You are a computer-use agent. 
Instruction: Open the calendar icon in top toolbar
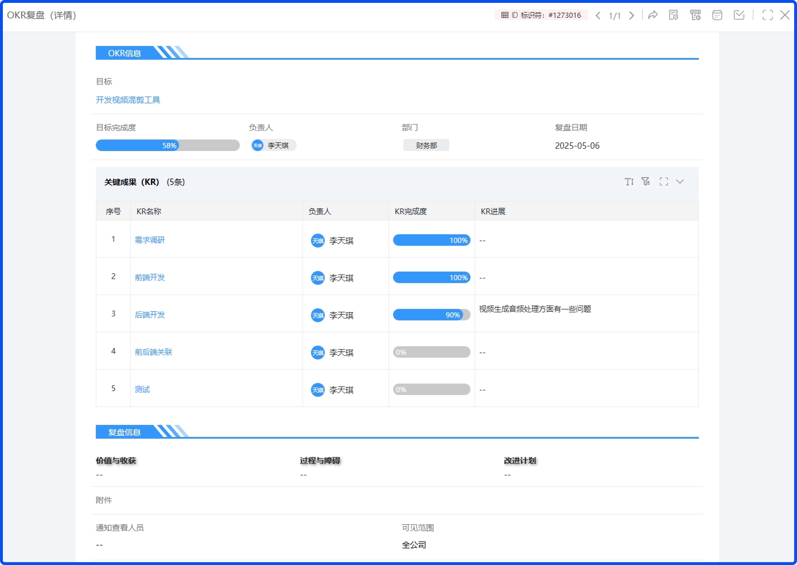click(717, 15)
